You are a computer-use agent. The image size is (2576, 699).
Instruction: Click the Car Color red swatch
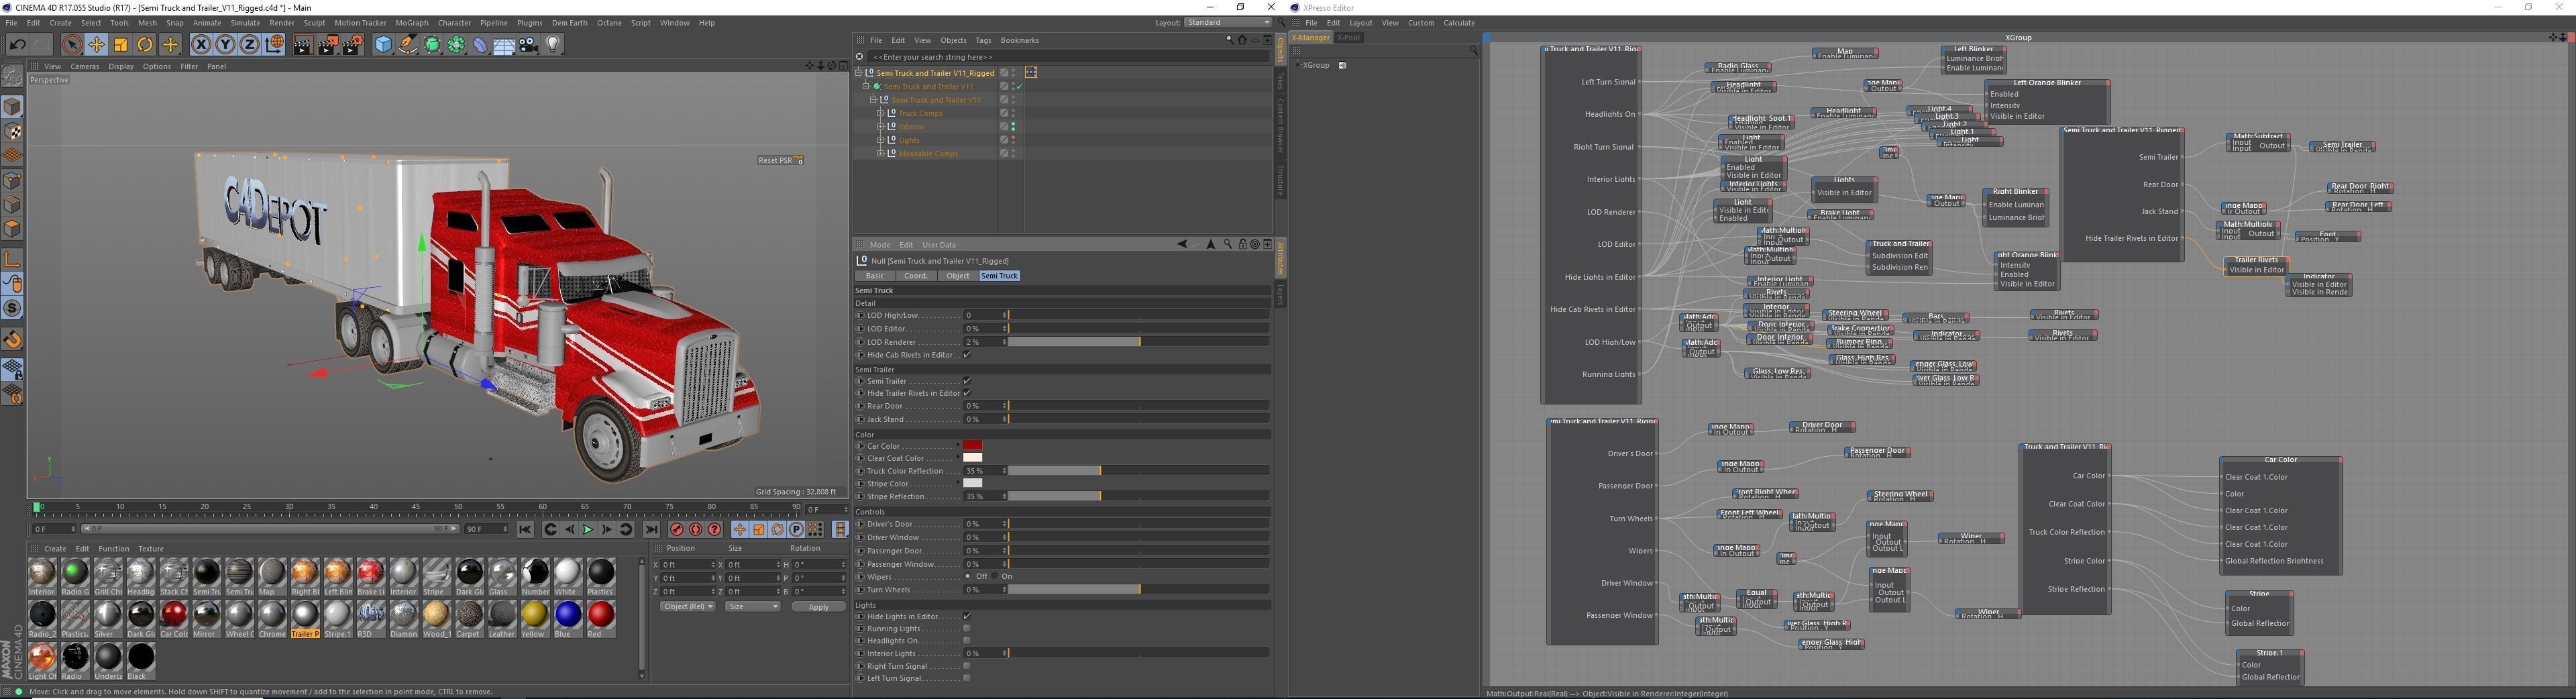[972, 446]
